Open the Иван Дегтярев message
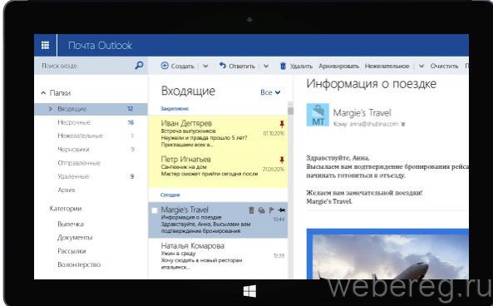The width and height of the screenshot is (493, 306). (x=218, y=133)
